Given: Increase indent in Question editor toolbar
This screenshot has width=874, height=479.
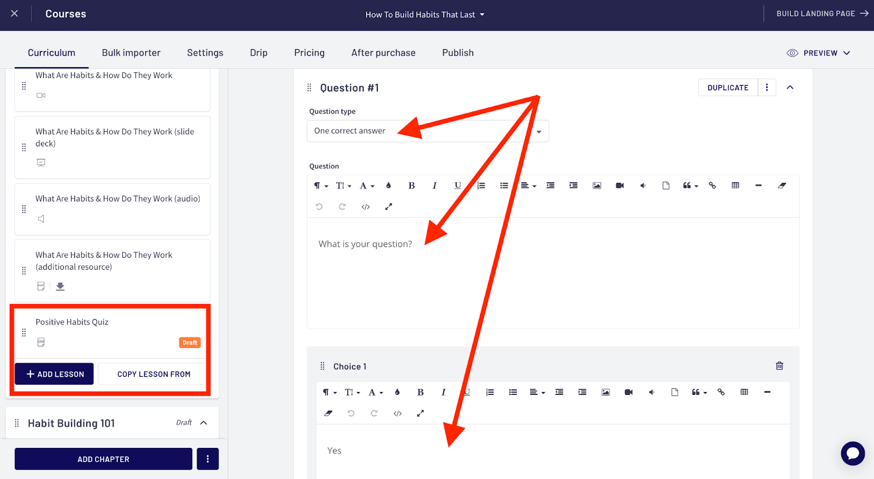Looking at the screenshot, I should point(574,186).
